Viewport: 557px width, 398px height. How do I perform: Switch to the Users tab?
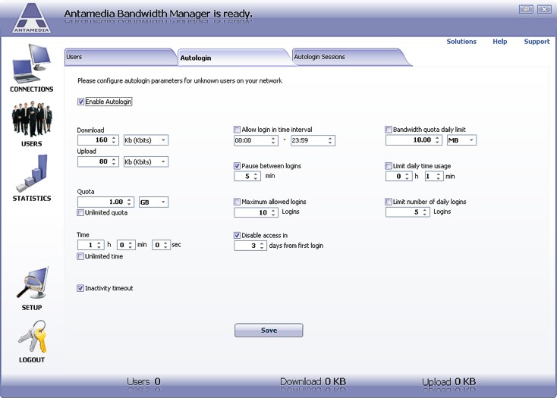tap(119, 57)
